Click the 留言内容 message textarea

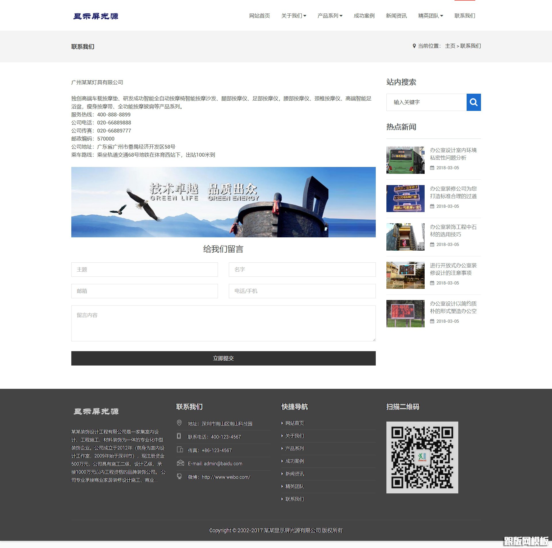(x=223, y=323)
